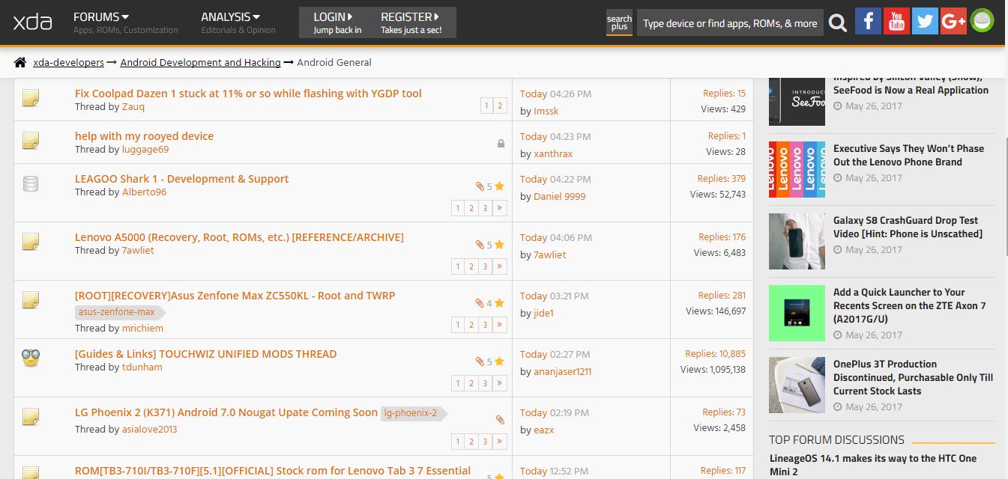Viewport: 1008px width, 479px height.
Task: Click the magnifying glass search icon
Action: pyautogui.click(x=838, y=22)
